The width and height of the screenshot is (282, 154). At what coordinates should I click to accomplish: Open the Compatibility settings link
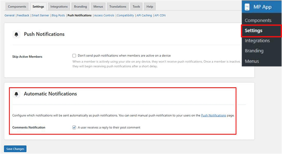[125, 15]
